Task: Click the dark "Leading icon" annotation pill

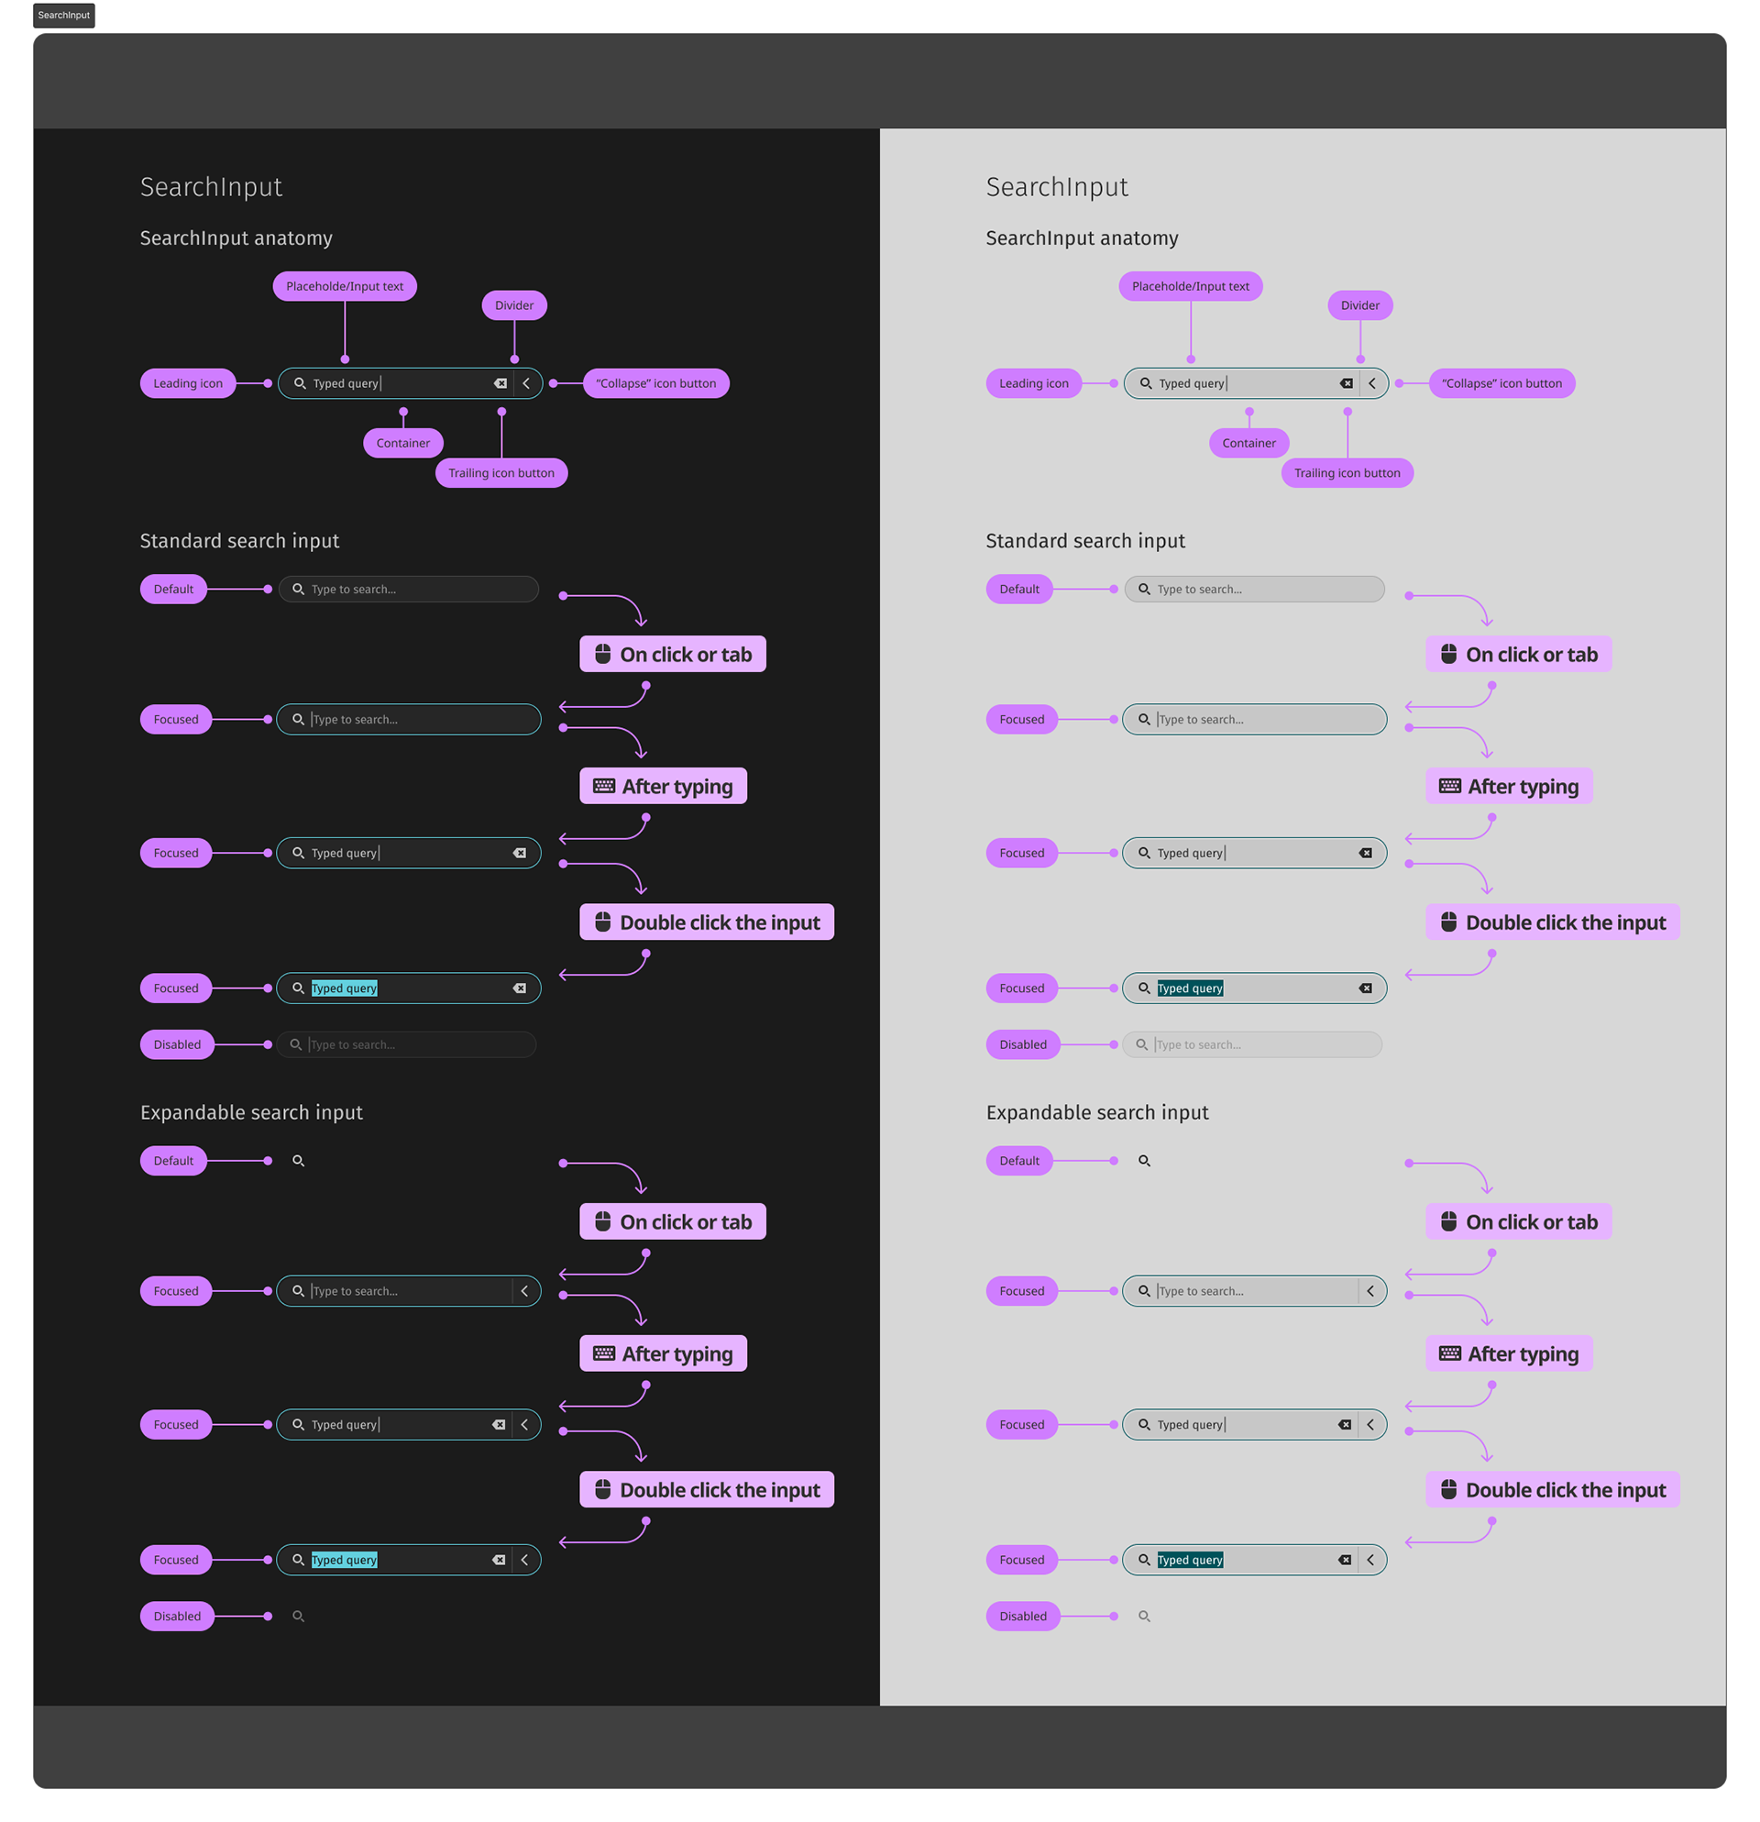Action: point(188,383)
